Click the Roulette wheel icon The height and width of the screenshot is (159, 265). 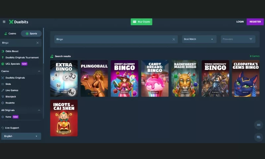[x=3, y=103]
